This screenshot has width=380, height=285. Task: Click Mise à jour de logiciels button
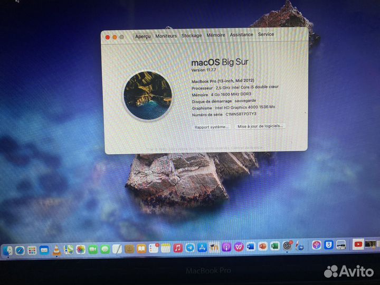[260, 126]
